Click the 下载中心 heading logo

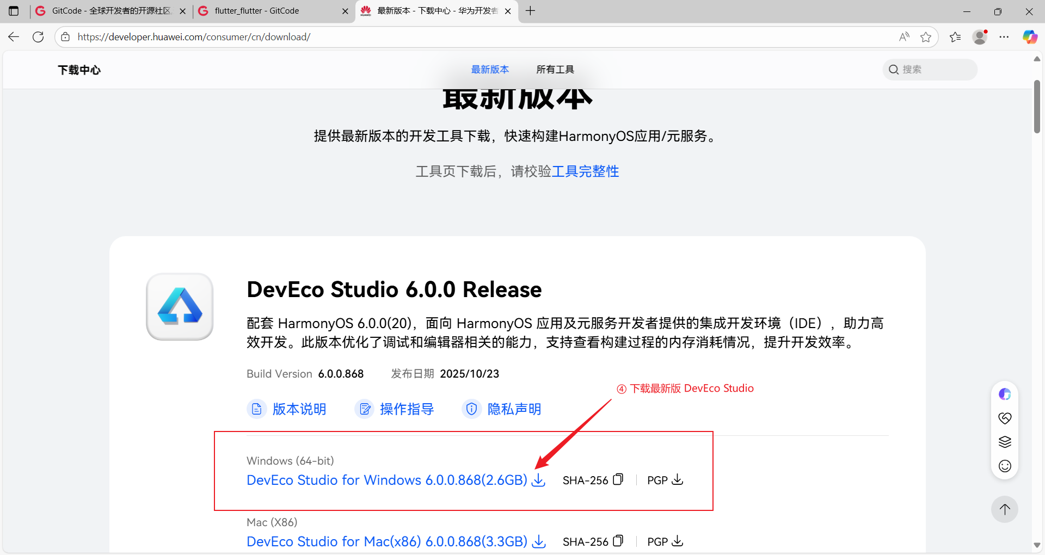click(79, 70)
